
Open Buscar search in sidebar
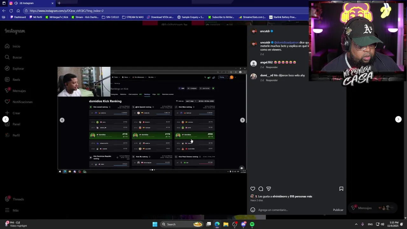click(x=13, y=58)
